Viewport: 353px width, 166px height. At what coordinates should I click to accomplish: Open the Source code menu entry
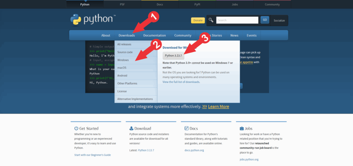(125, 52)
